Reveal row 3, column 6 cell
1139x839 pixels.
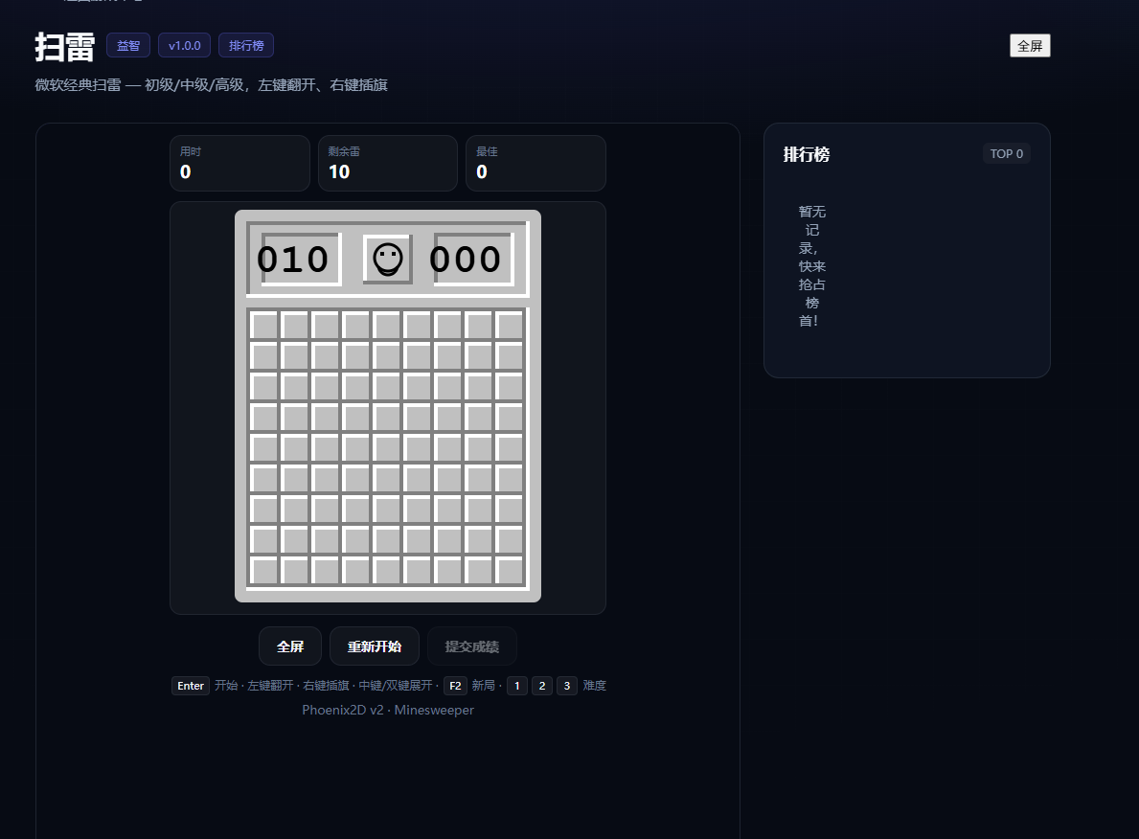coord(418,386)
